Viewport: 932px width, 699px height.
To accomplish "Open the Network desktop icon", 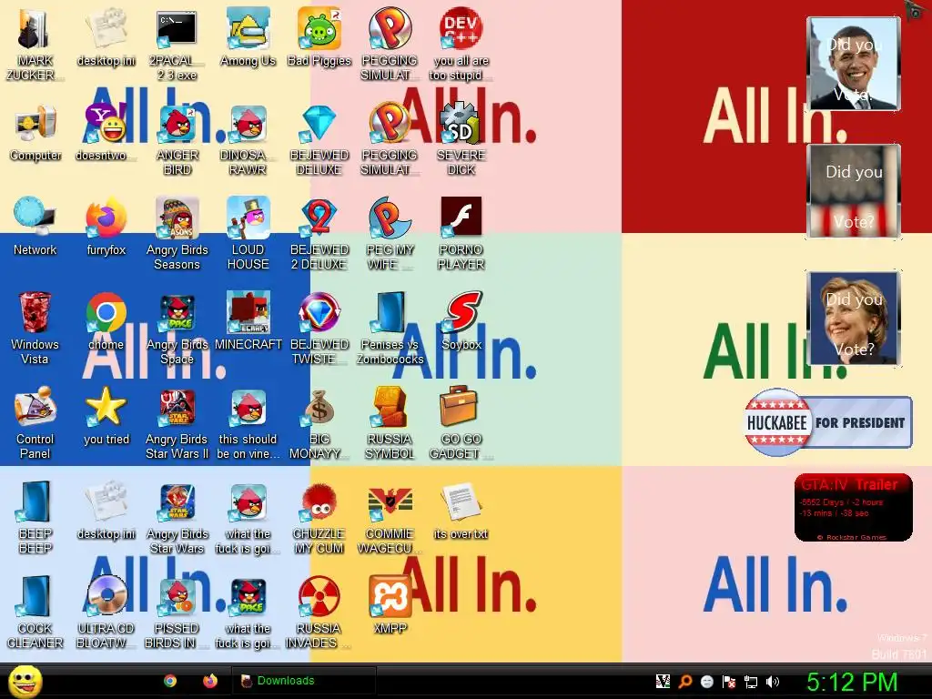I will point(35,227).
